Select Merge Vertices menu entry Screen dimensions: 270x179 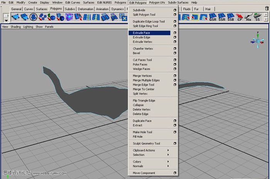tap(142, 76)
